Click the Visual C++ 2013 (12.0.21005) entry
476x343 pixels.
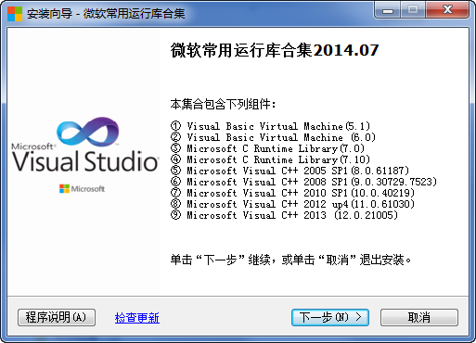point(284,215)
